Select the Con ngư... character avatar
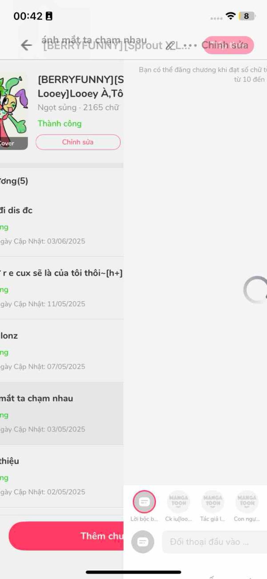Image resolution: width=267 pixels, height=579 pixels. pyautogui.click(x=247, y=502)
